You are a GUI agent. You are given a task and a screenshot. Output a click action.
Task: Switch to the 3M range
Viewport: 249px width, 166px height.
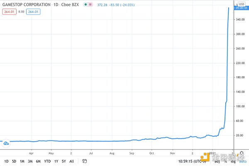tap(30, 161)
